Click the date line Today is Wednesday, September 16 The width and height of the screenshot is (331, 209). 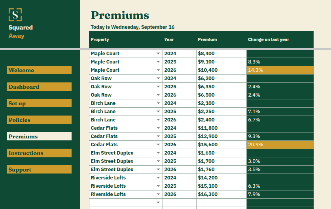(x=132, y=27)
